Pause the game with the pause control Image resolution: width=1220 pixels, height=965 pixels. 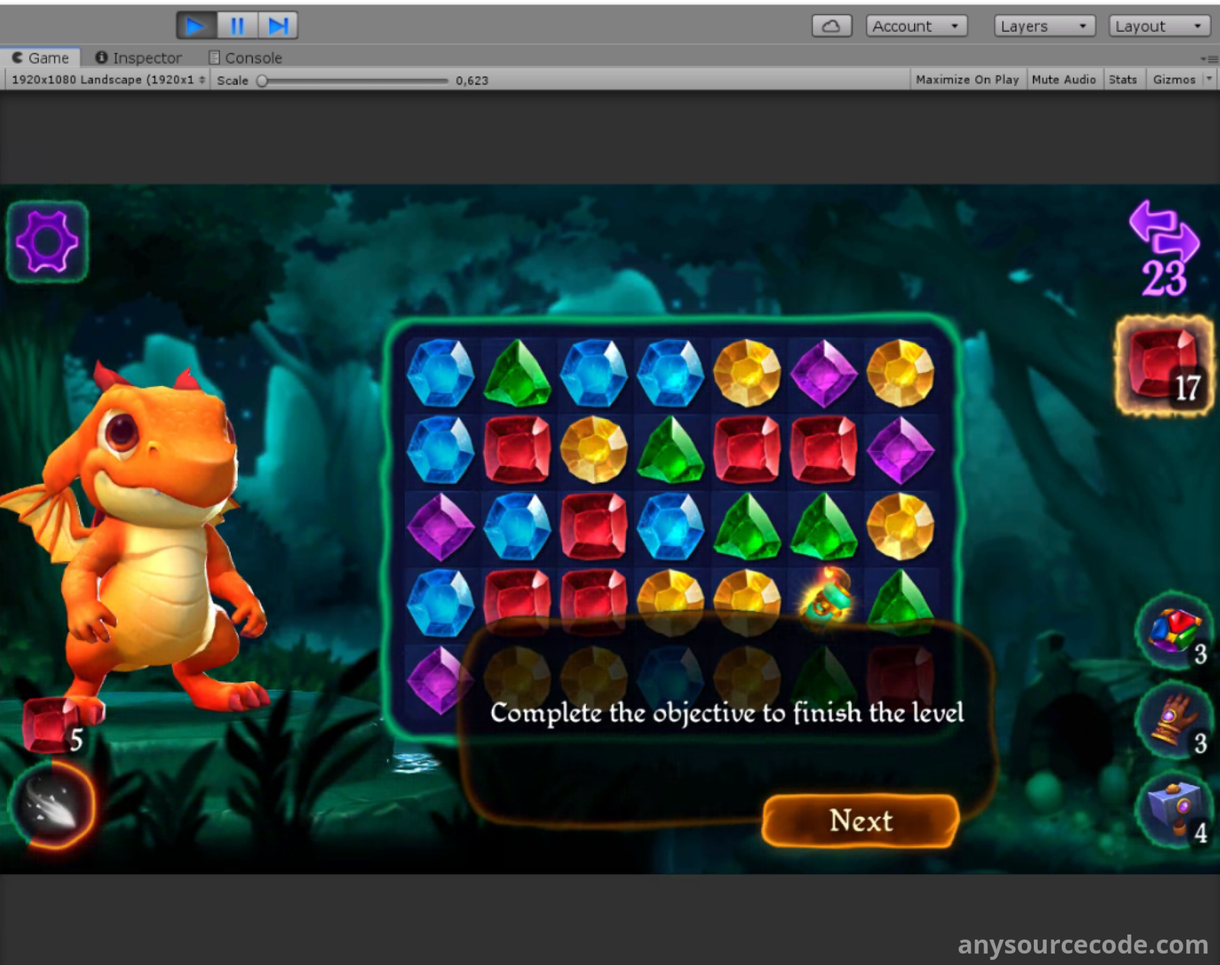tap(237, 26)
